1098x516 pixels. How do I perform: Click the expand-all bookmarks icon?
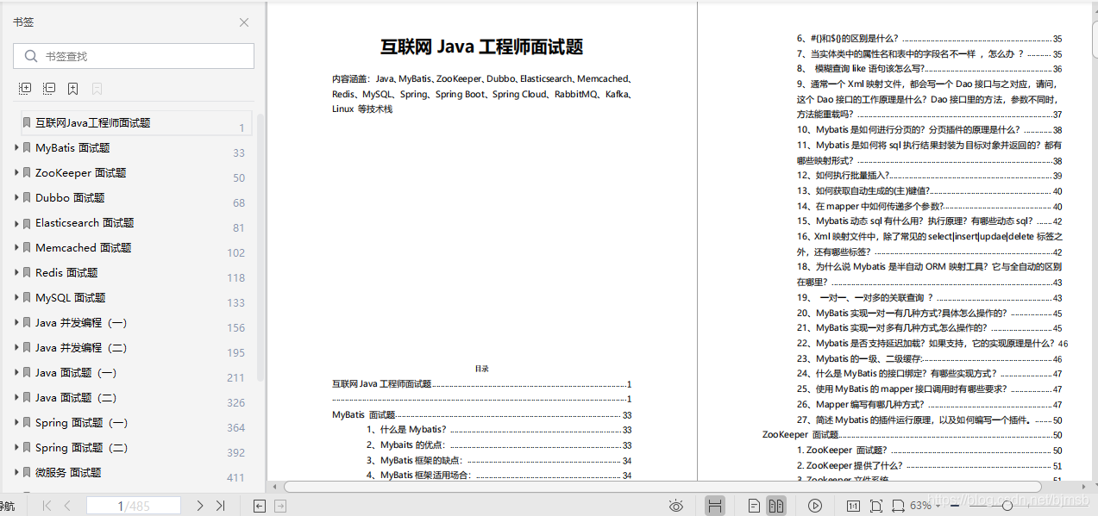coord(25,89)
